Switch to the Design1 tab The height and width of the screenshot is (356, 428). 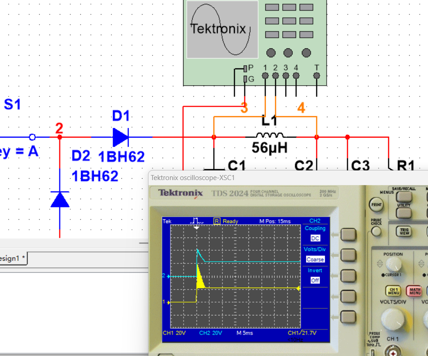coord(13,258)
